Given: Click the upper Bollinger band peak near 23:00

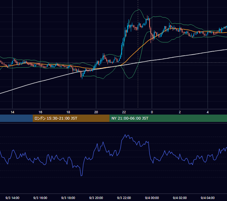Looking at the screenshot, I should [139, 9].
